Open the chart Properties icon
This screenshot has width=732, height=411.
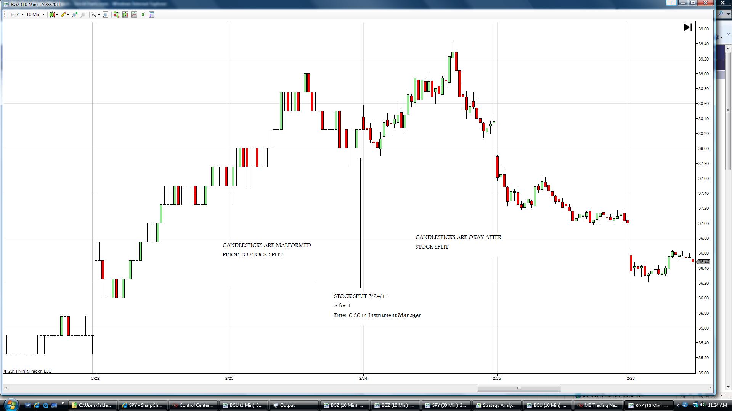pyautogui.click(x=152, y=14)
